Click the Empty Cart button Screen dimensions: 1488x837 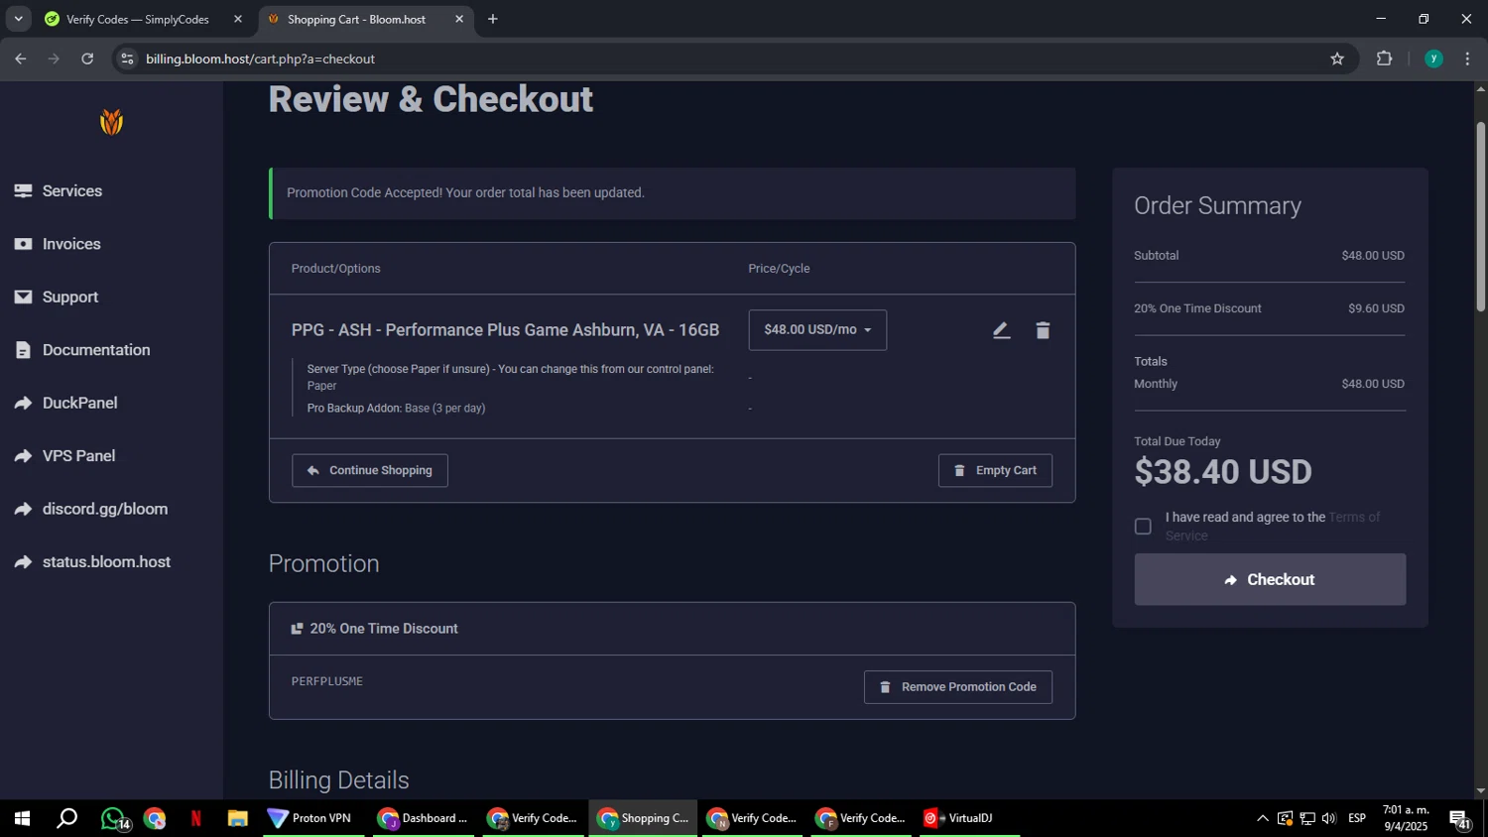[x=995, y=471]
